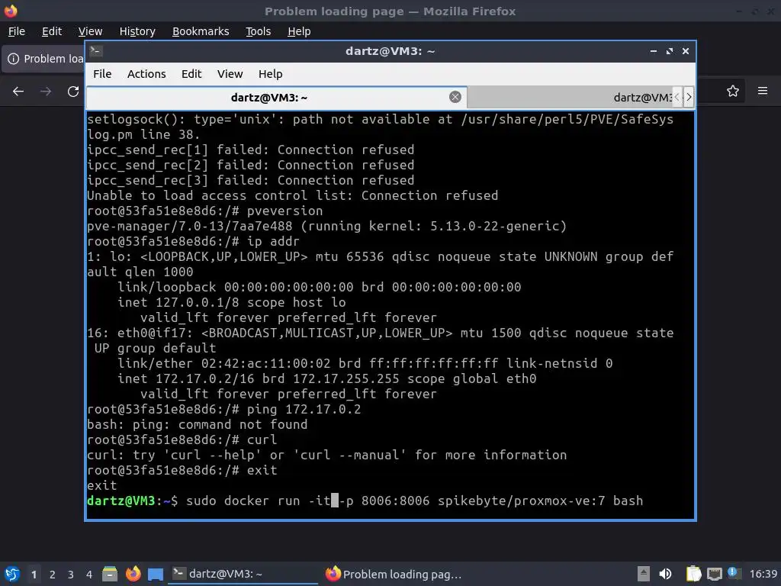Click the 'inet 127.0.0.1/8 scope host lo' line
The image size is (781, 586).
(x=232, y=302)
